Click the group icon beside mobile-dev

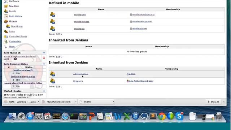pos(53,14)
